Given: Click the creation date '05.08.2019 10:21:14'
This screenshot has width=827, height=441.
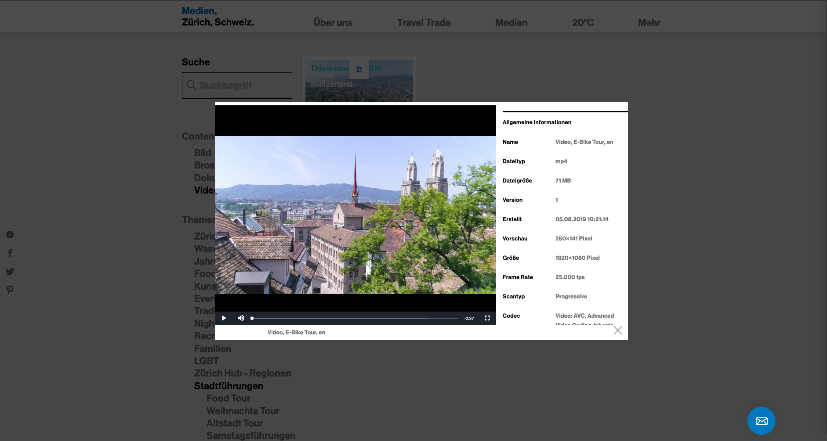Looking at the screenshot, I should click(582, 219).
